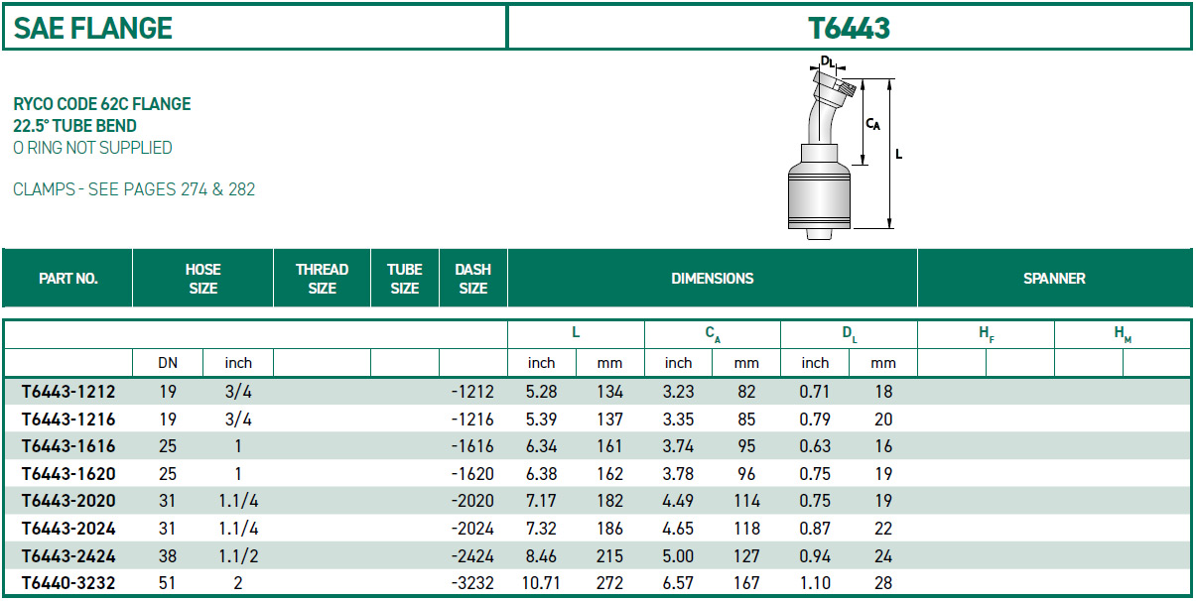Click the RYCO CODE 62C FLANGE line
Viewport: 1196px width, 601px height.
(102, 104)
